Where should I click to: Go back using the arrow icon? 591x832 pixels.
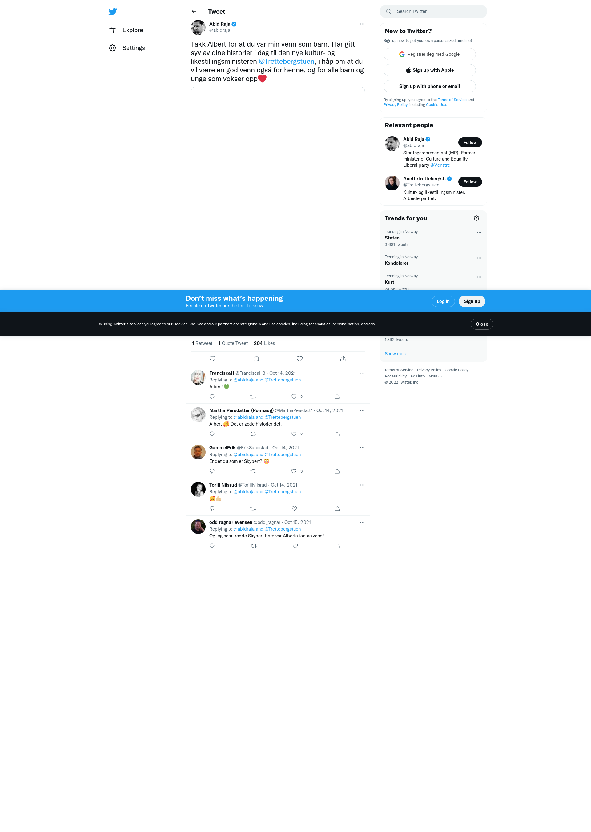click(x=194, y=12)
